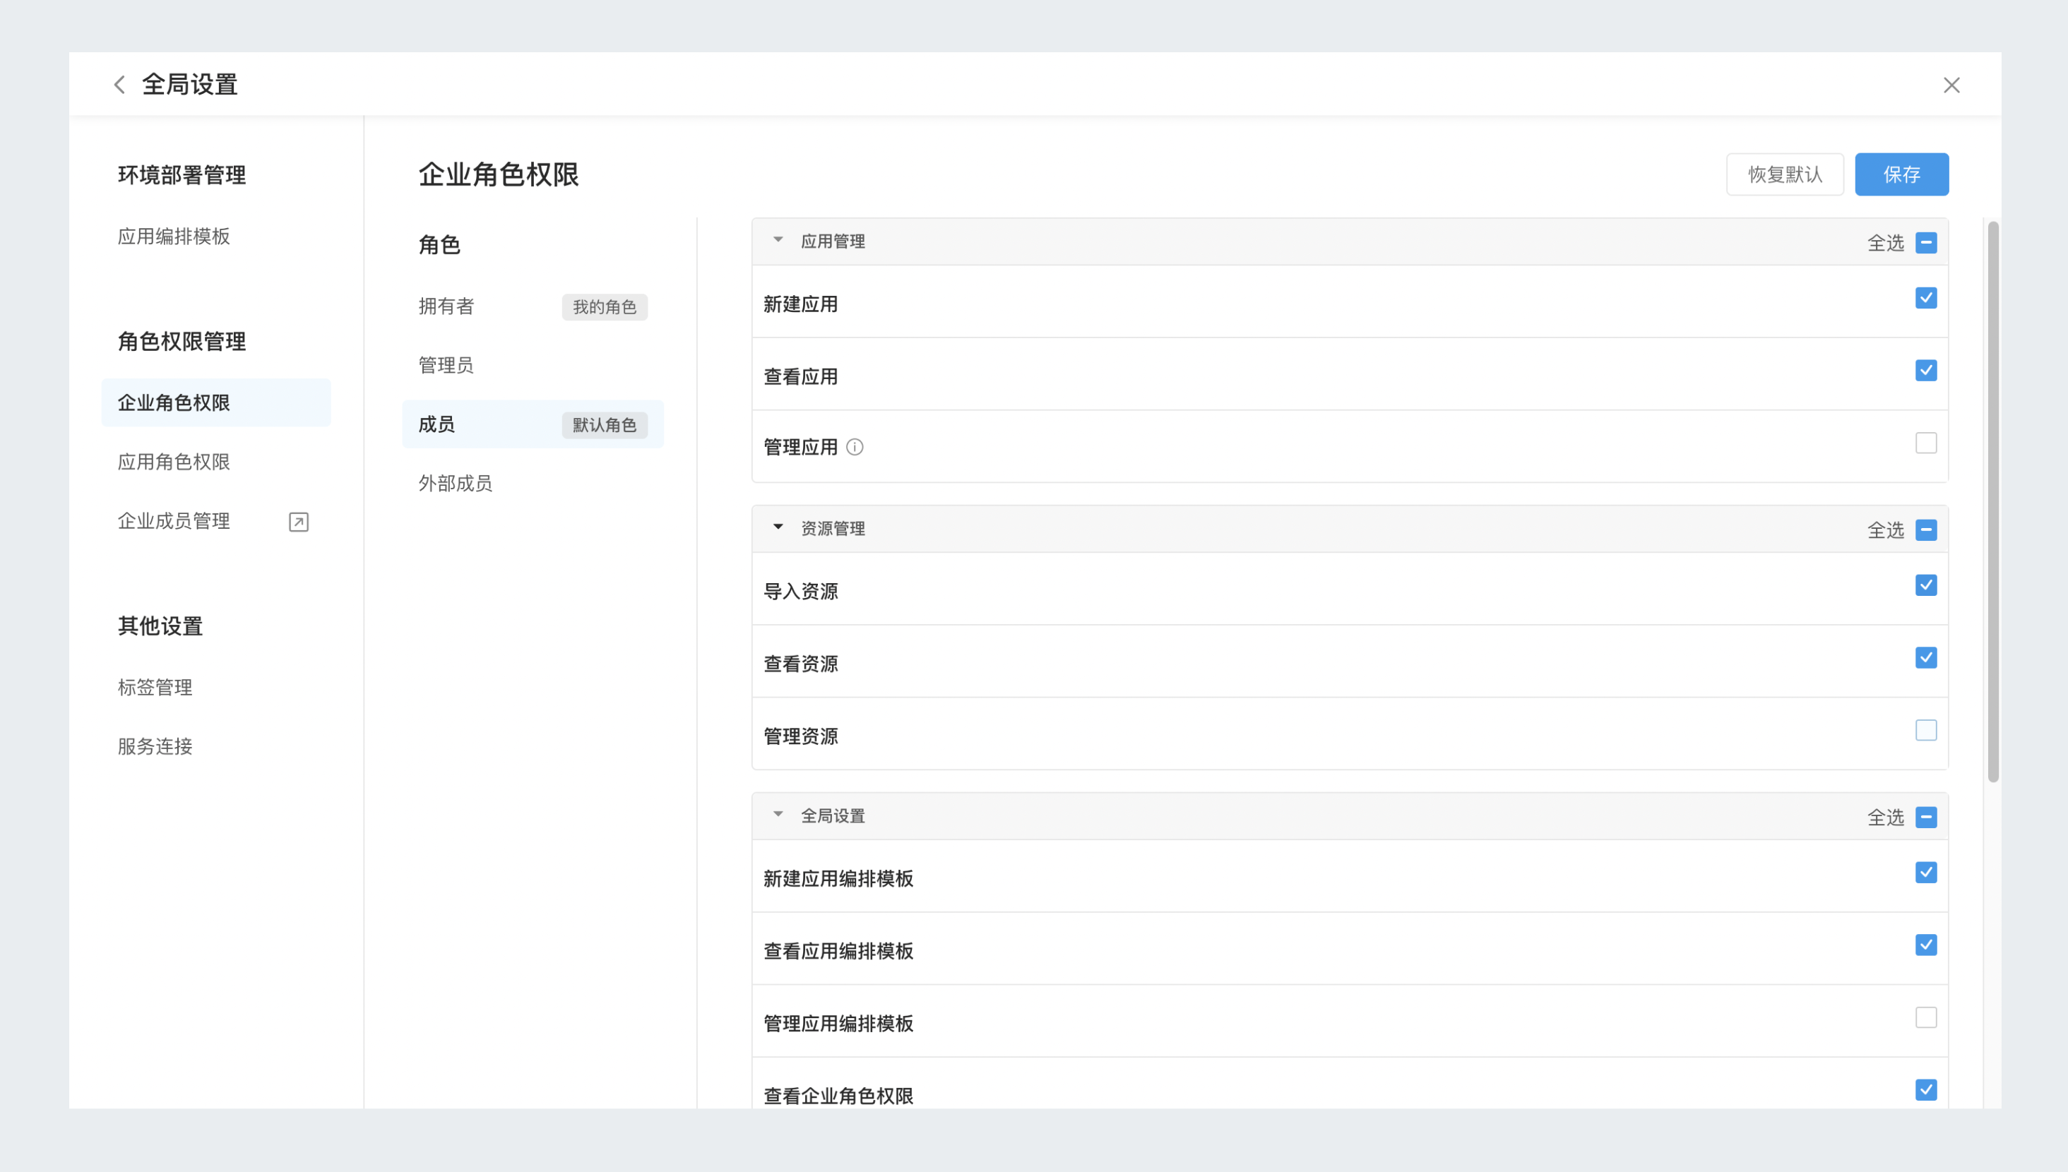Close the 全局设置 dialog with the X icon
The height and width of the screenshot is (1172, 2068).
coord(1951,85)
